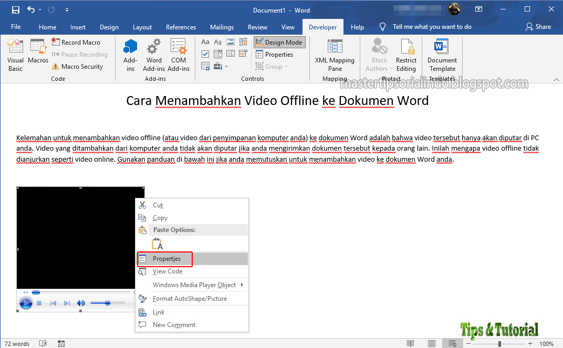Open the Help tab
Viewport: 563px width, 348px height.
(357, 27)
